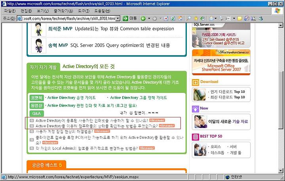The width and height of the screenshot is (285, 181).
Task: Open the Forward history dropdown arrow
Action: click(160, 19)
